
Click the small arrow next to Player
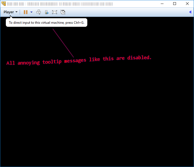pos(17,12)
